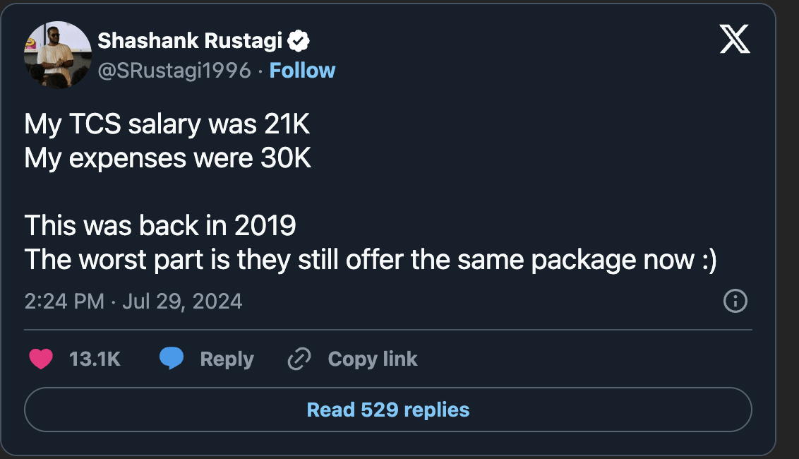Click the Shashank Rustagi display name
The height and width of the screenshot is (459, 799).
pos(190,41)
